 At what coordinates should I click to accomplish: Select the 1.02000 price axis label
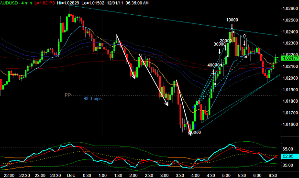click(x=290, y=78)
